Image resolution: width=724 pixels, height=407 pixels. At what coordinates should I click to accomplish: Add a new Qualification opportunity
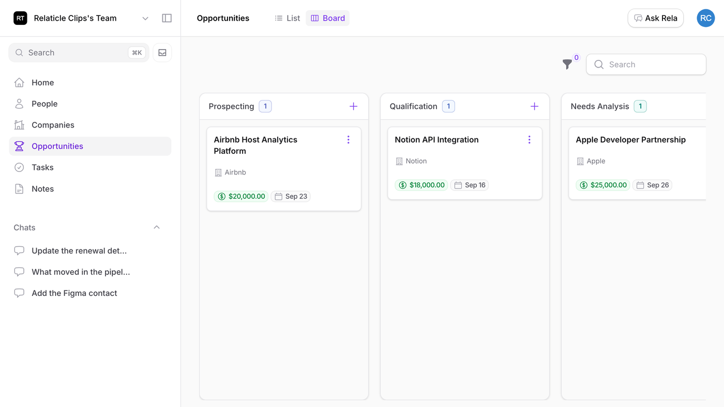(x=535, y=106)
